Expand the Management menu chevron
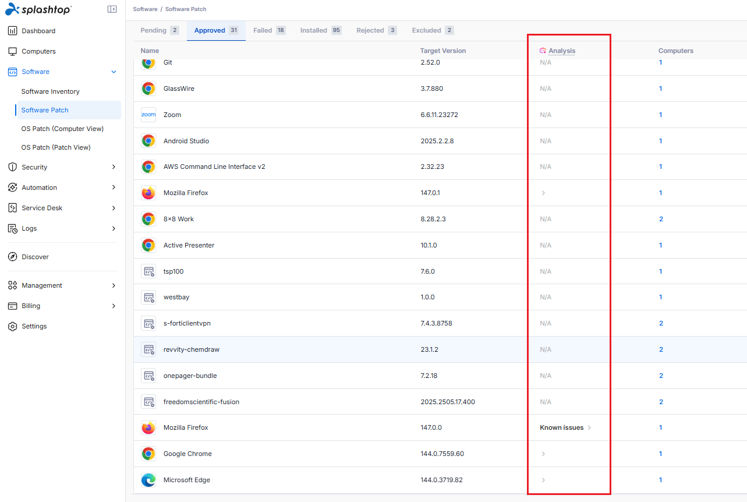Viewport: 747px width, 502px height. (x=114, y=285)
